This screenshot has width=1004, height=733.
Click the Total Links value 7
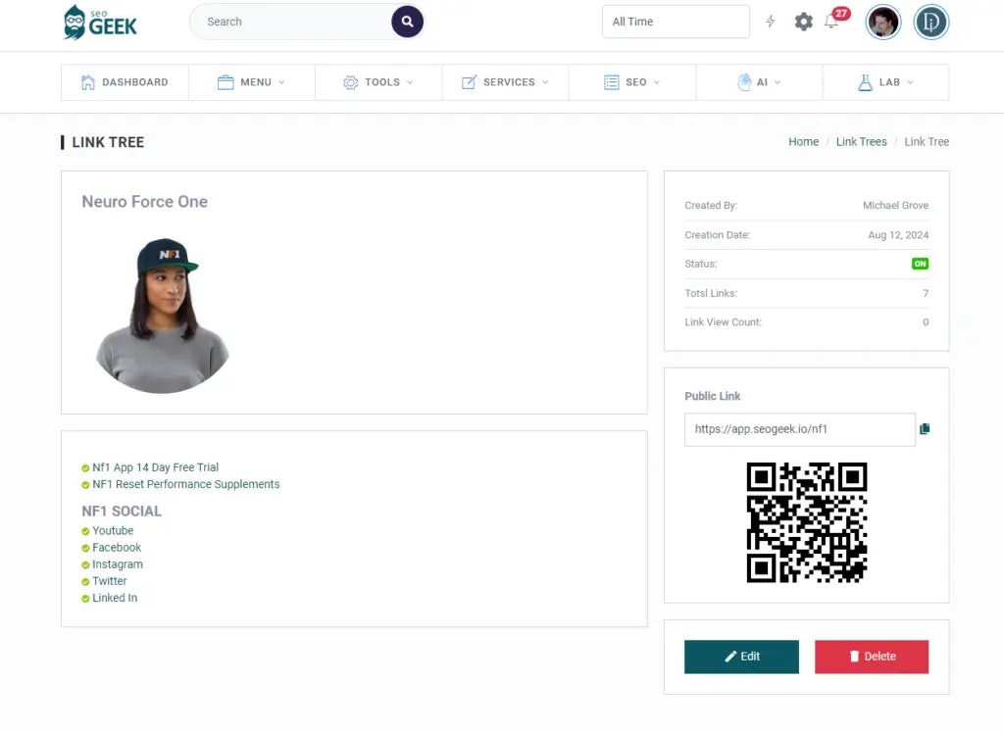(x=926, y=293)
